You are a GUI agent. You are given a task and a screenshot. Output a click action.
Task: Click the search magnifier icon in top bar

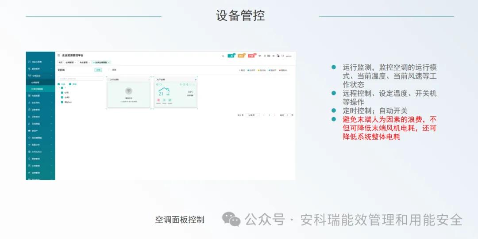coord(223,56)
